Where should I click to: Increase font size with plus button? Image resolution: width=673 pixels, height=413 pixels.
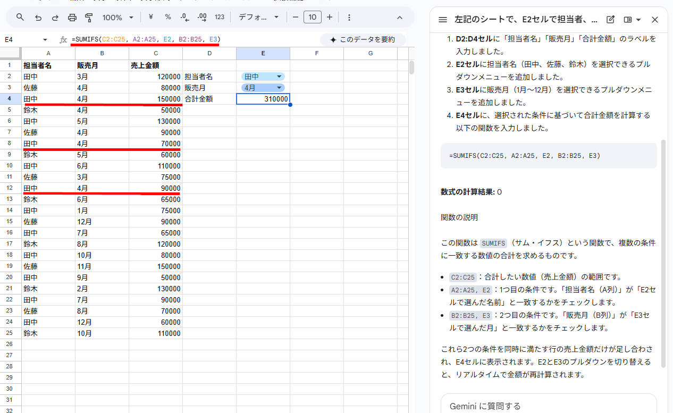pyautogui.click(x=330, y=18)
